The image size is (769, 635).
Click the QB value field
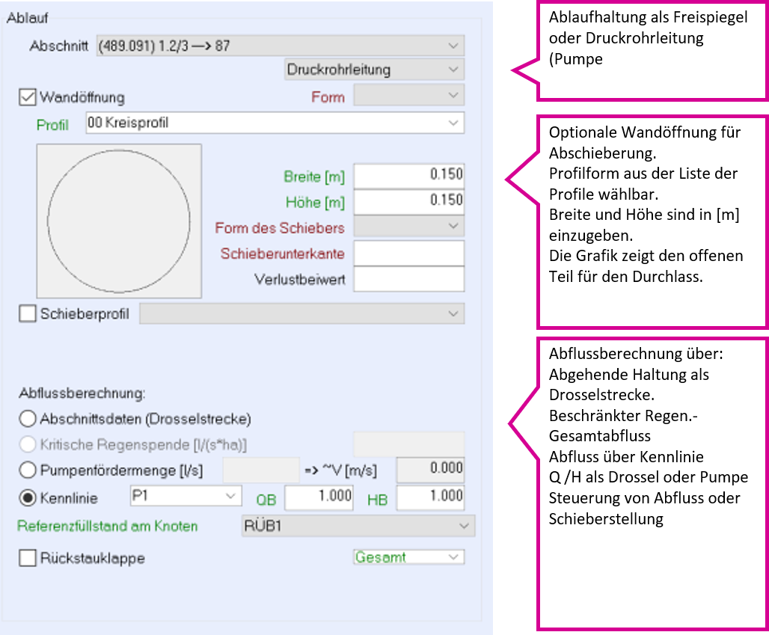coord(318,497)
